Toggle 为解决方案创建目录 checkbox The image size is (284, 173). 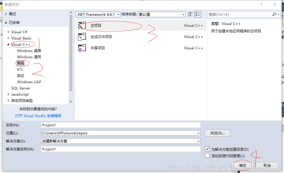(207, 149)
